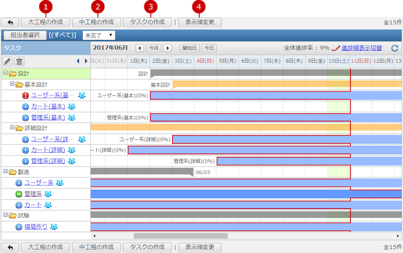The width and height of the screenshot is (403, 253).
Task: Click the assignee people icon next to カート(基本)
Action: pos(72,106)
